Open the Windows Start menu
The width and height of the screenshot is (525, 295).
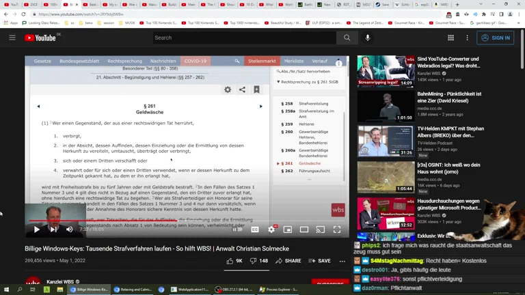click(x=6, y=290)
